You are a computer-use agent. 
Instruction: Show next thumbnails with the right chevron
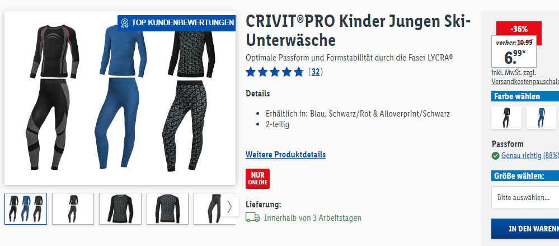tap(229, 207)
